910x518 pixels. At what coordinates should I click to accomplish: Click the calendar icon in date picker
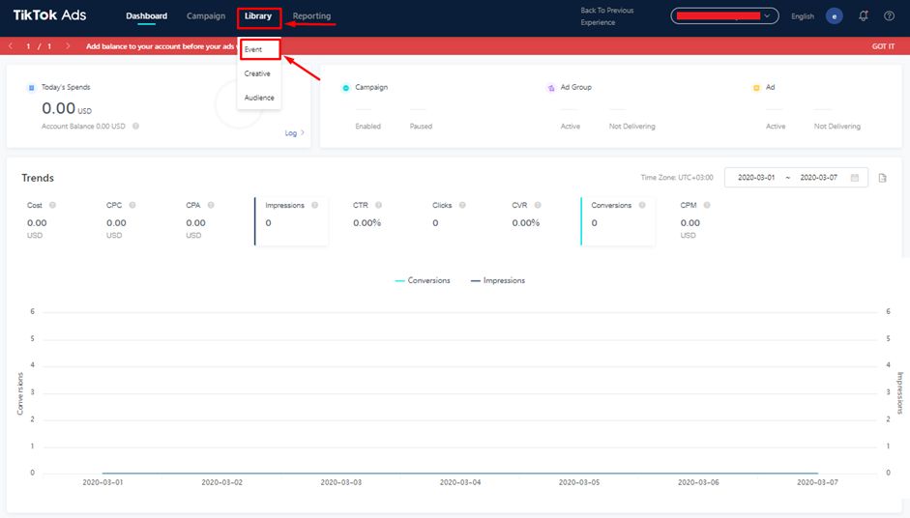point(857,178)
